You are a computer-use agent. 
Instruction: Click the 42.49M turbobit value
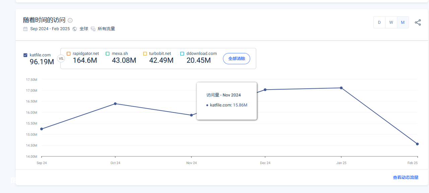[161, 60]
